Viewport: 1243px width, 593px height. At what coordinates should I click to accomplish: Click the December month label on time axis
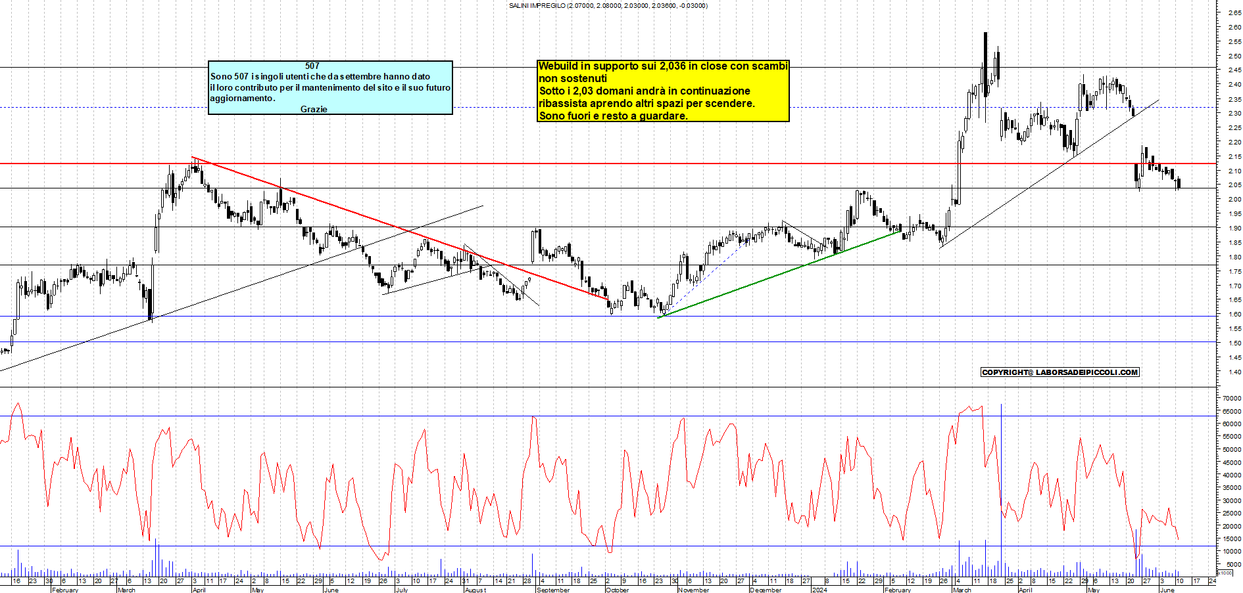(766, 590)
